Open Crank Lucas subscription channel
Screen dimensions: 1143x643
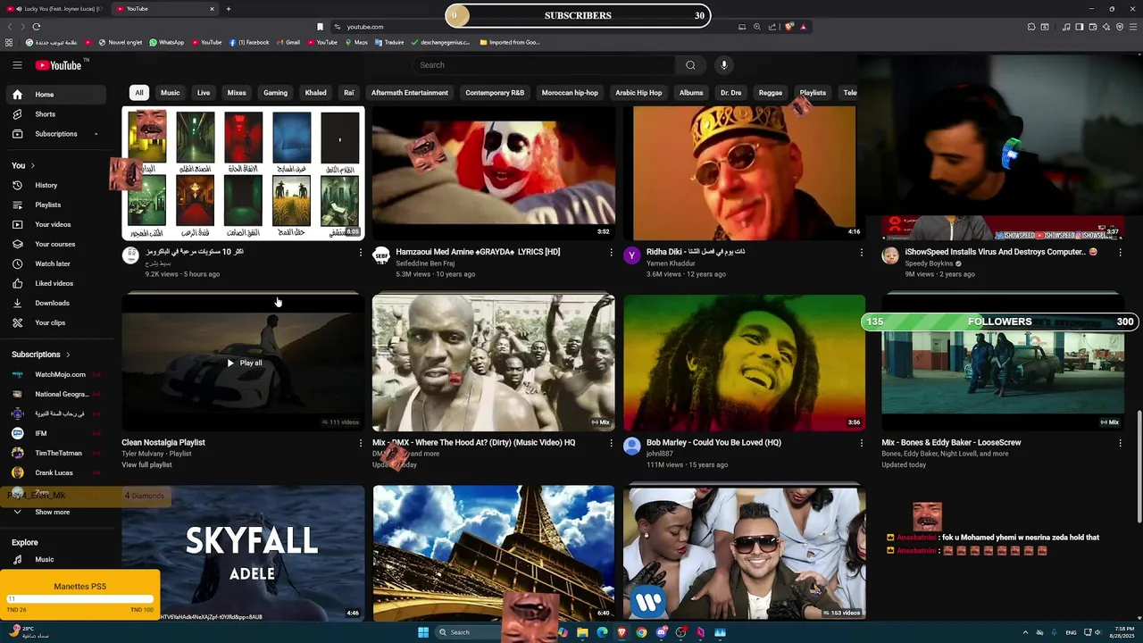click(58, 473)
